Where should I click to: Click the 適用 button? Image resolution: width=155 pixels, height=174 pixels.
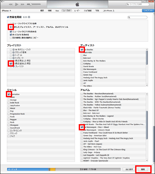click(x=143, y=169)
